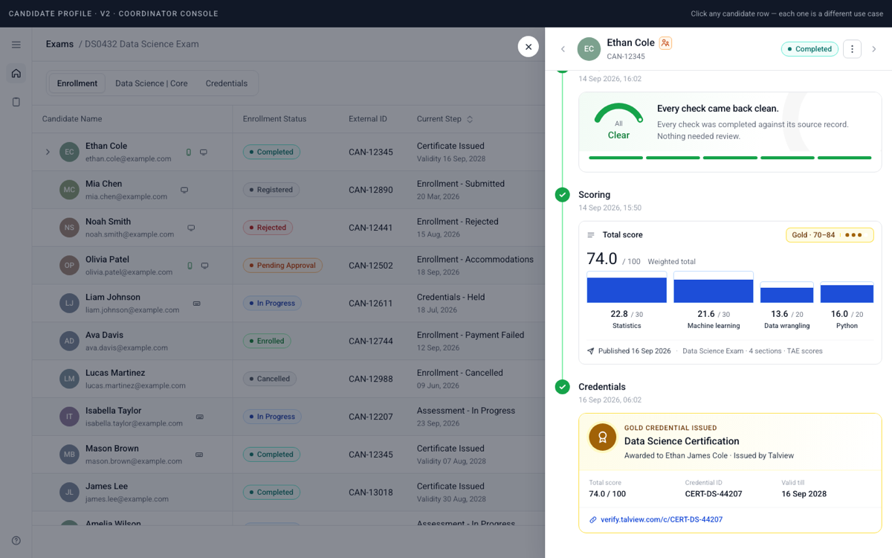Close the candidate detail panel

[529, 47]
